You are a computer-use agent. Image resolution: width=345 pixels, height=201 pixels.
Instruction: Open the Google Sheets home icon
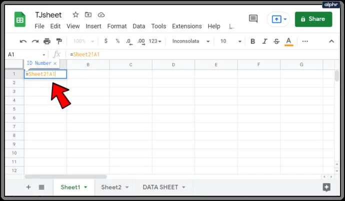(20, 19)
